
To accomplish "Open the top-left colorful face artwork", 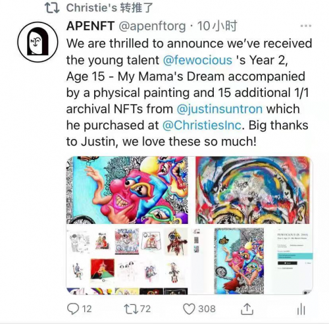I will click(127, 190).
